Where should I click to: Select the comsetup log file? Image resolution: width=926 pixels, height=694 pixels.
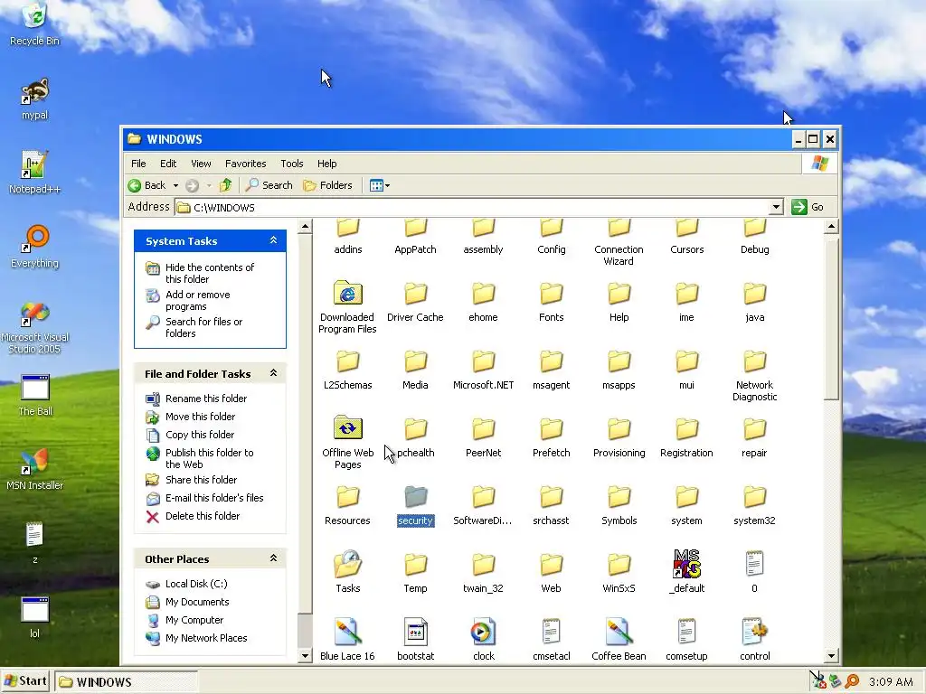click(687, 640)
